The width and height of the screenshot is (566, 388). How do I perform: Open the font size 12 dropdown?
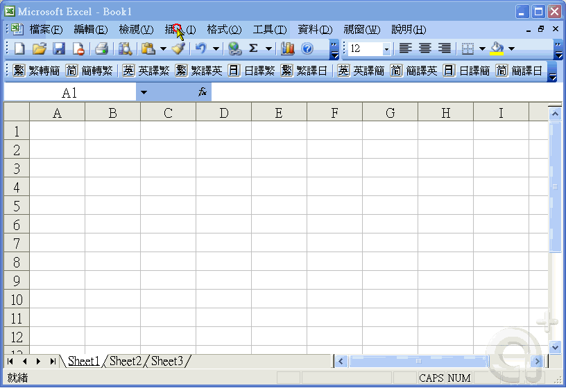pos(386,48)
